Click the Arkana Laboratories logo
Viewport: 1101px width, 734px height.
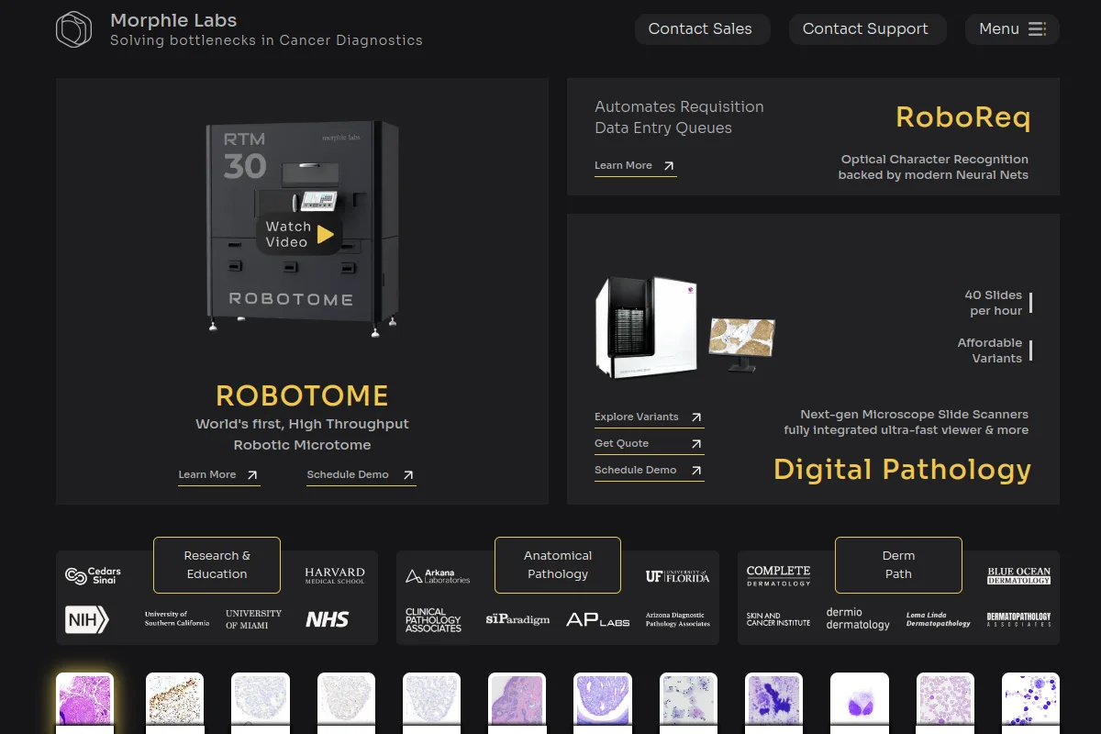438,576
